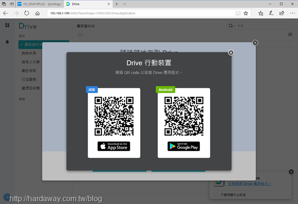Image resolution: width=298 pixels, height=204 pixels.
Task: Open the search options dropdown magnifier
Action: [231, 26]
